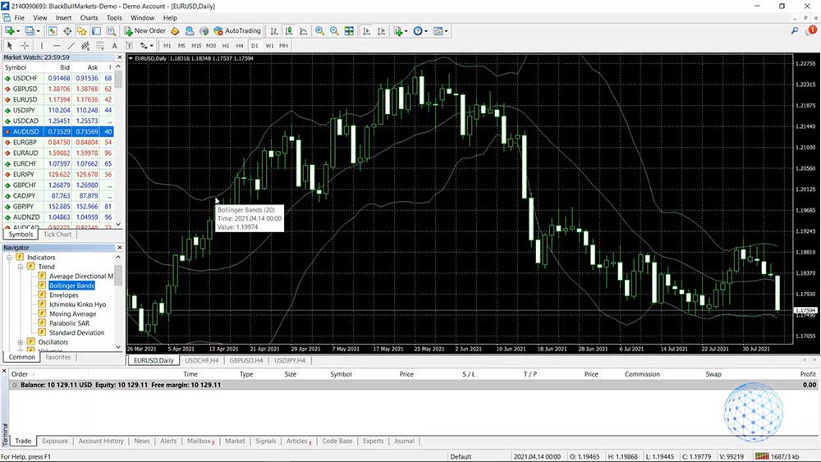Select the text label tool labeled T
The height and width of the screenshot is (462, 821).
point(129,46)
